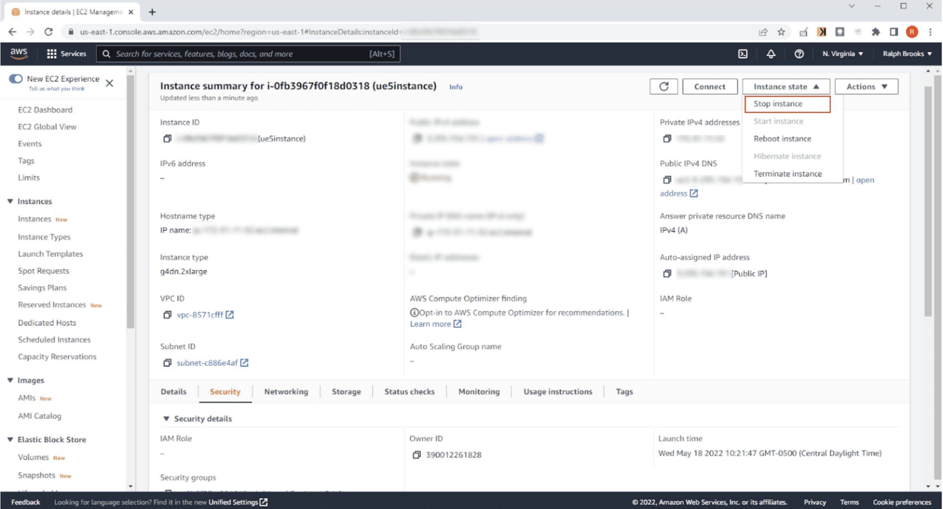Screen dimensions: 943x509
Task: Open the N. Virginia region selector
Action: click(843, 54)
